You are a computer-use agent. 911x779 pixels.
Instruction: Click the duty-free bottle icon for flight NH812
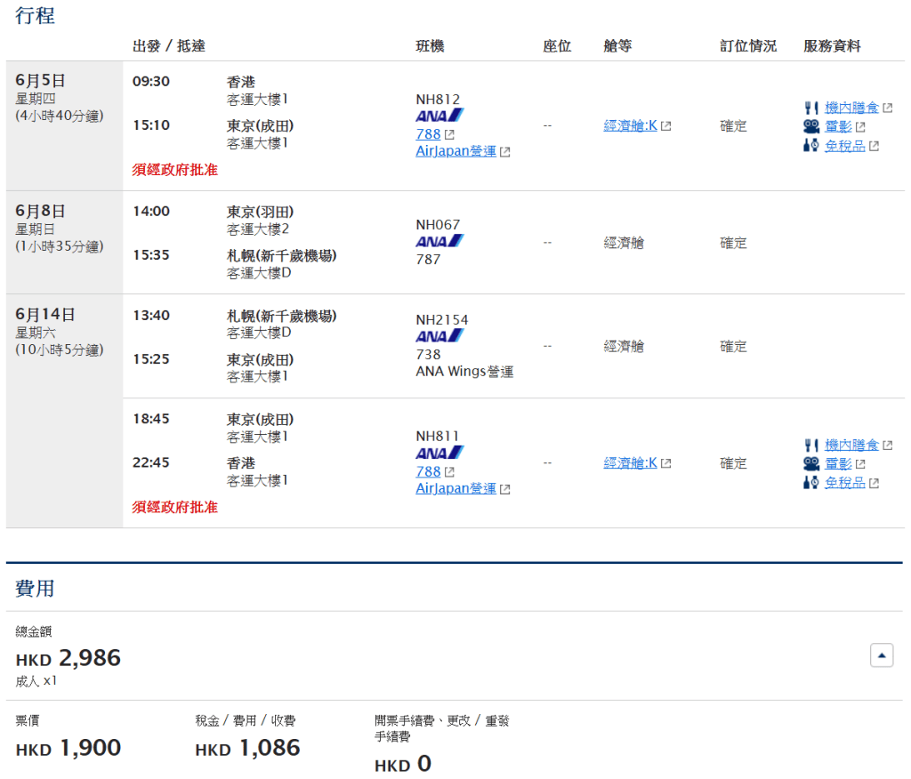point(810,146)
